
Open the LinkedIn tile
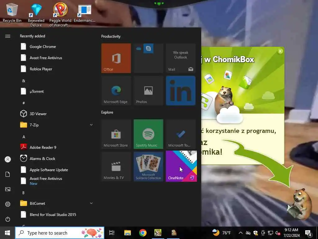180,91
